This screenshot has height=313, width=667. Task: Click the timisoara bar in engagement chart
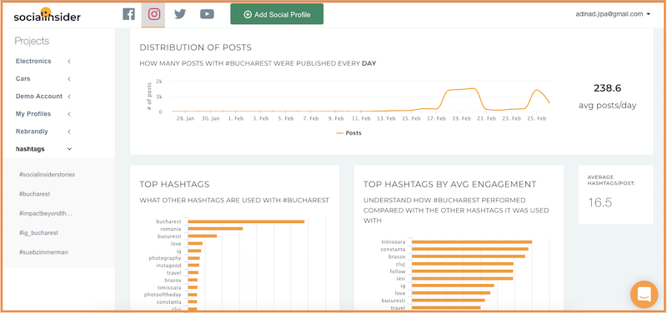coord(472,241)
